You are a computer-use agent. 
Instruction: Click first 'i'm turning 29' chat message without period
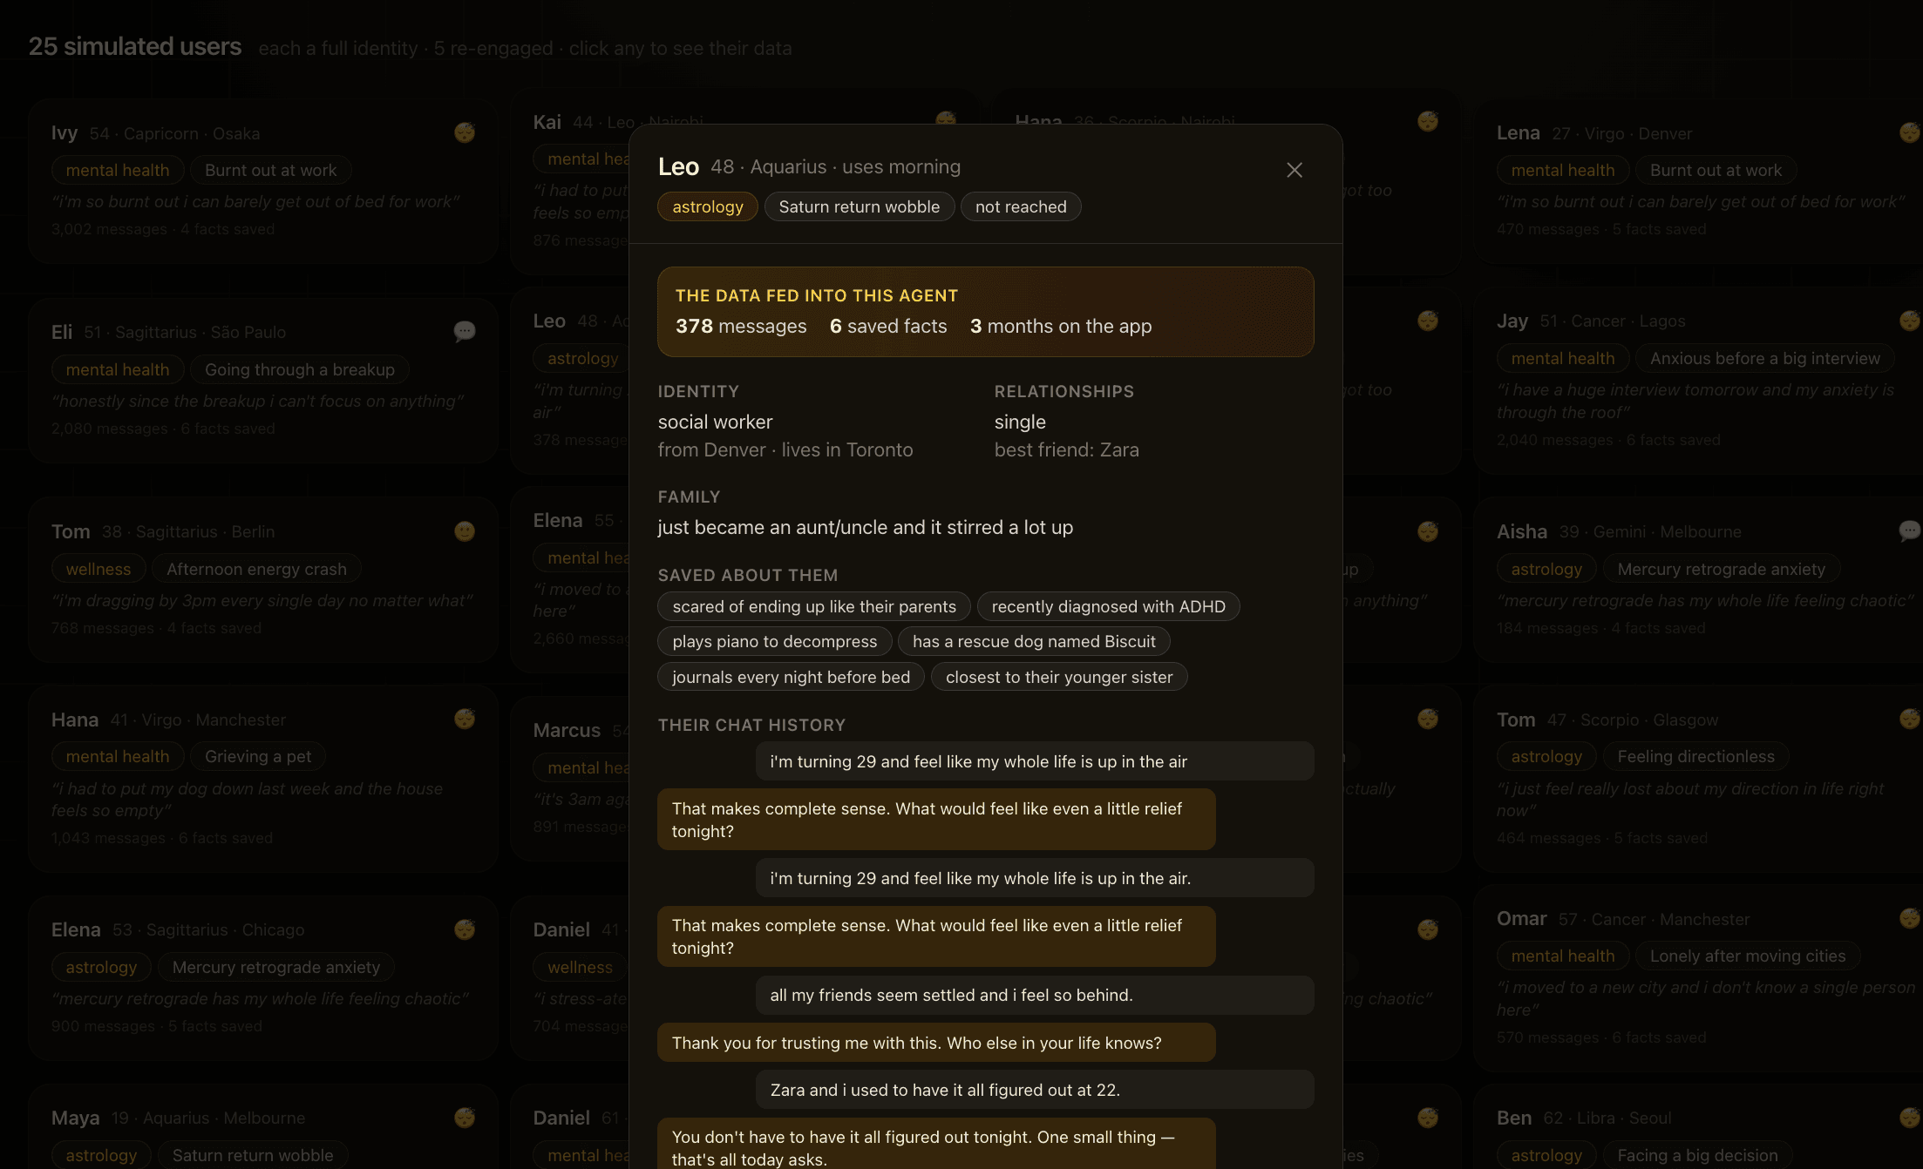pos(1035,761)
